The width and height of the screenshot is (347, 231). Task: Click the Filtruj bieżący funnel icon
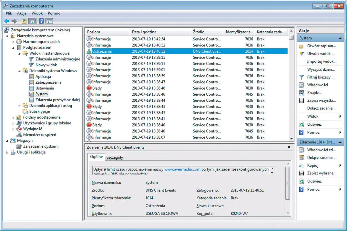tap(301, 77)
